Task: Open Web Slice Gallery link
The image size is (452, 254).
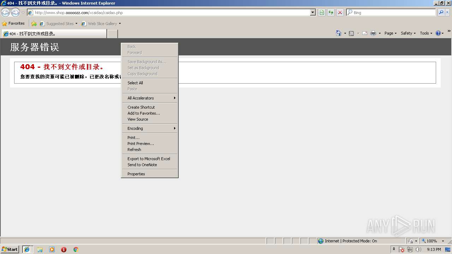Action: coord(101,24)
